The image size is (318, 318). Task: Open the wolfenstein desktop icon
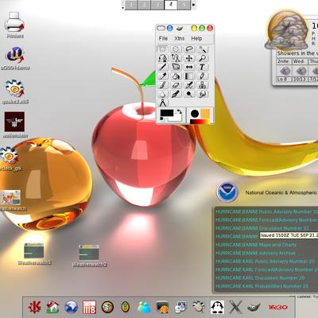[15, 125]
